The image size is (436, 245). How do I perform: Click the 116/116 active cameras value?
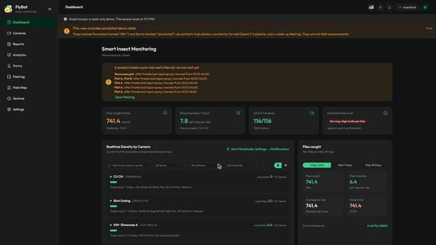(262, 121)
